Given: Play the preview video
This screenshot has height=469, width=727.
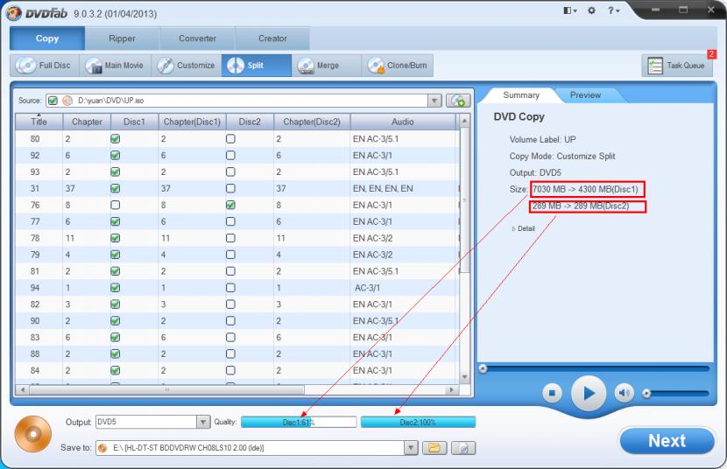Looking at the screenshot, I should (589, 394).
